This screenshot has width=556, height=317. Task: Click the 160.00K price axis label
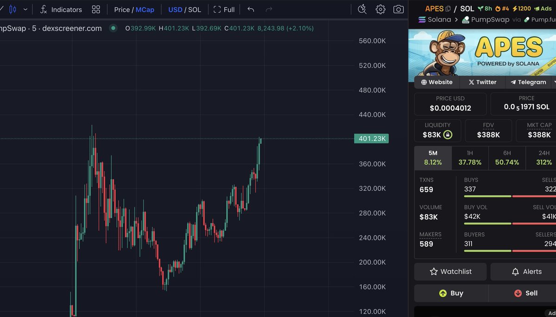[372, 287]
